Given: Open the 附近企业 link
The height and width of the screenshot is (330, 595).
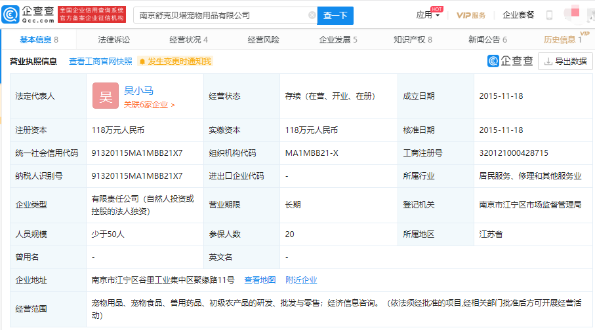Looking at the screenshot, I should [x=301, y=280].
